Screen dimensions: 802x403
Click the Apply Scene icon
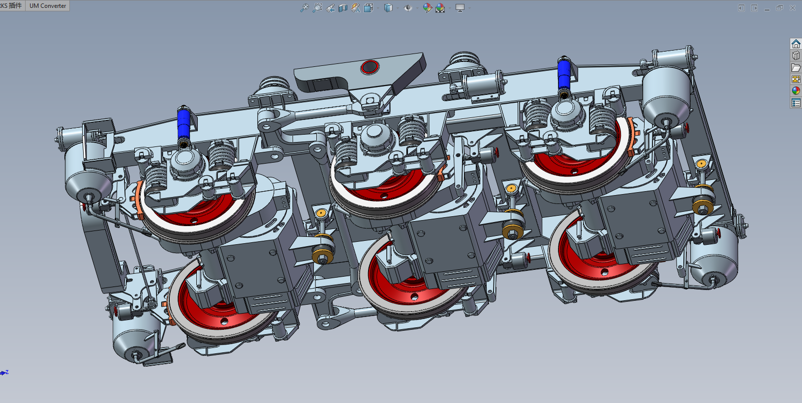(x=440, y=8)
